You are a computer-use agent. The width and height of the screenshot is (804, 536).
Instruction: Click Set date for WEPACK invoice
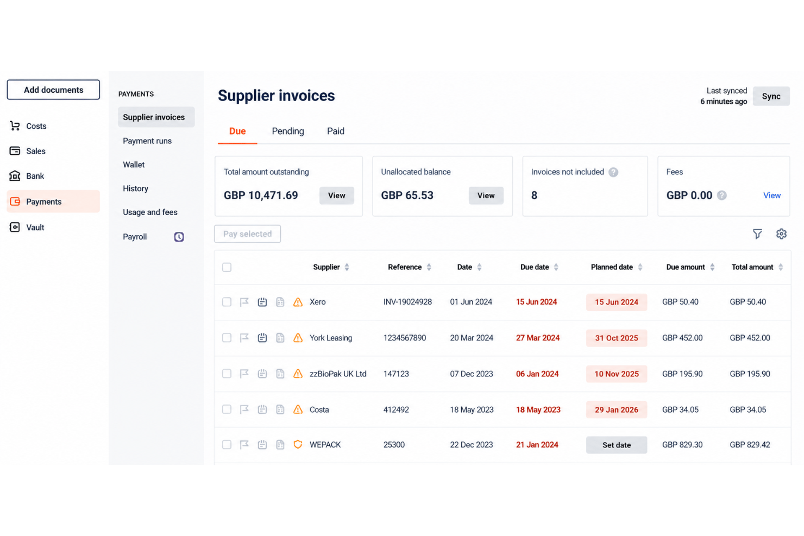617,445
